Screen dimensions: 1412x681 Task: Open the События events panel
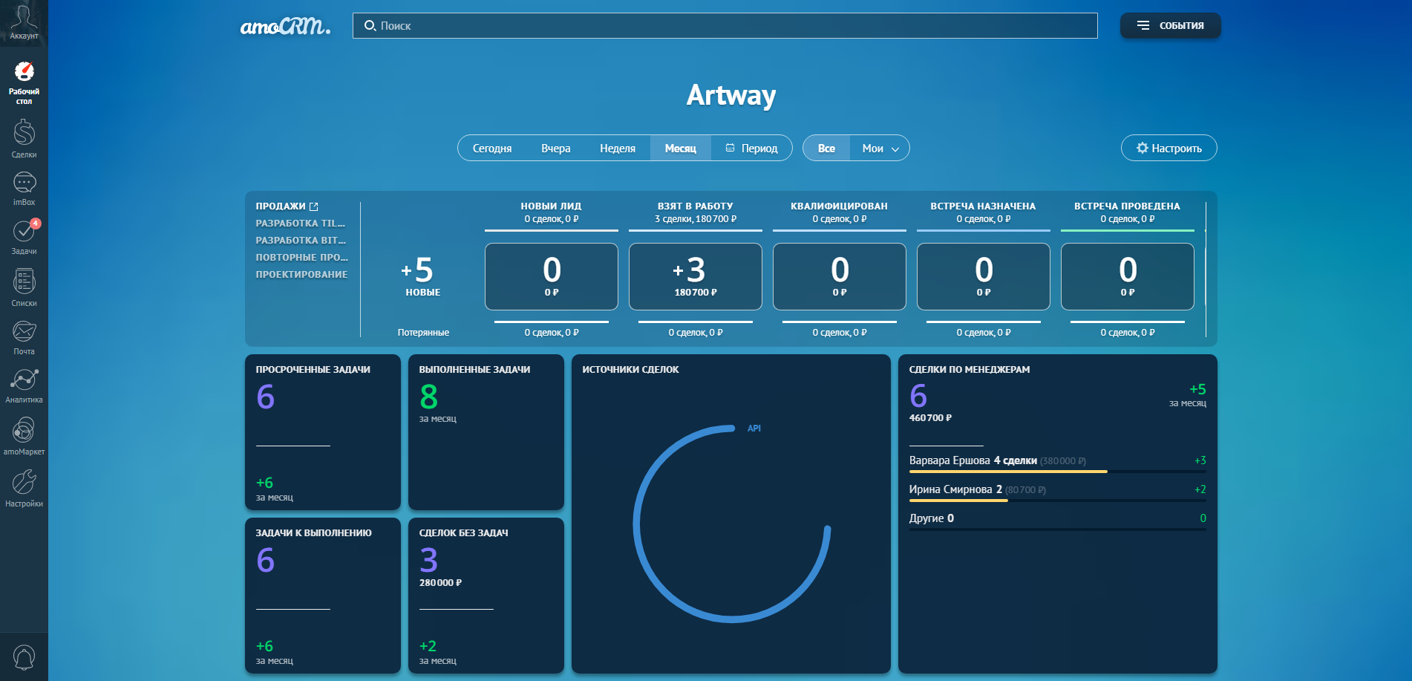[1170, 26]
